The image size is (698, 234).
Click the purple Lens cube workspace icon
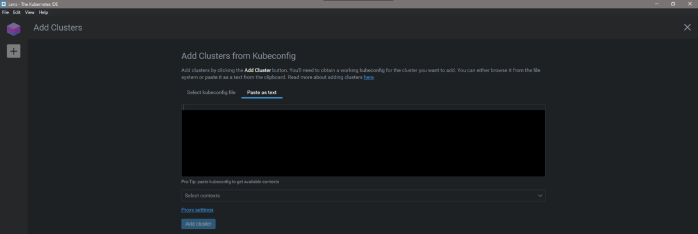click(x=13, y=29)
